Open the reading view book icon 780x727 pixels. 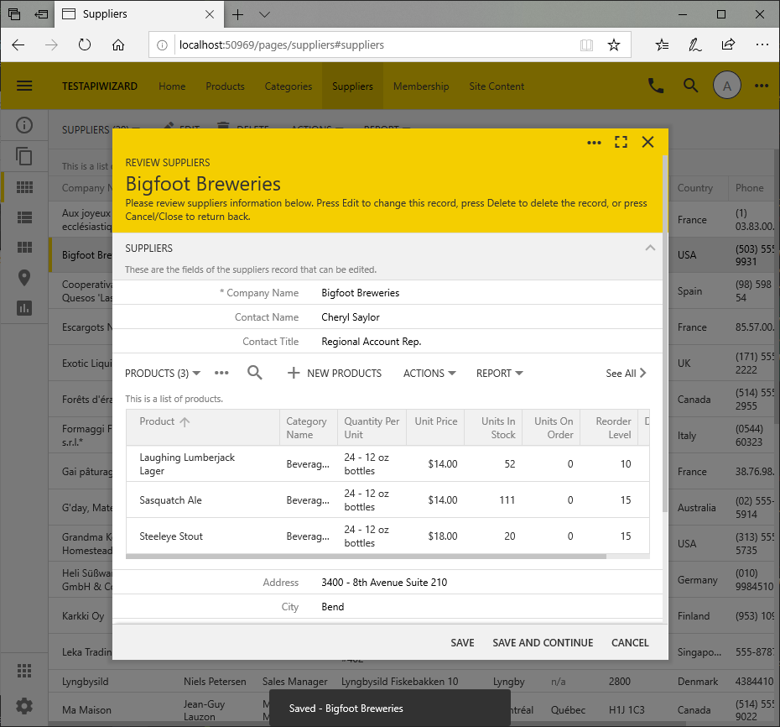[586, 45]
